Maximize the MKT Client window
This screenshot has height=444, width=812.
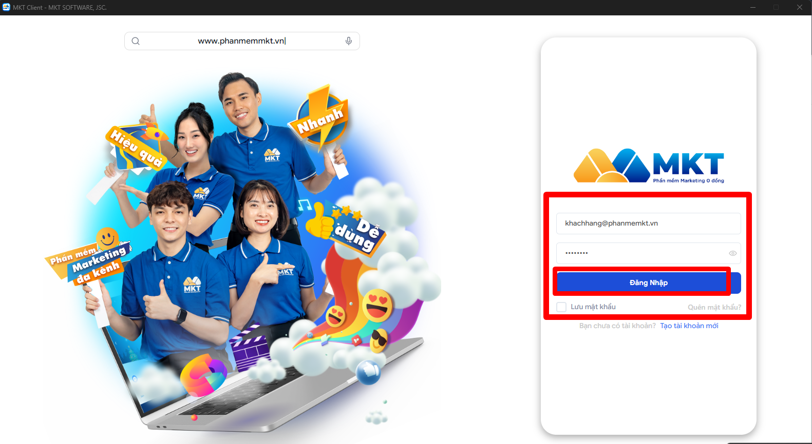776,7
